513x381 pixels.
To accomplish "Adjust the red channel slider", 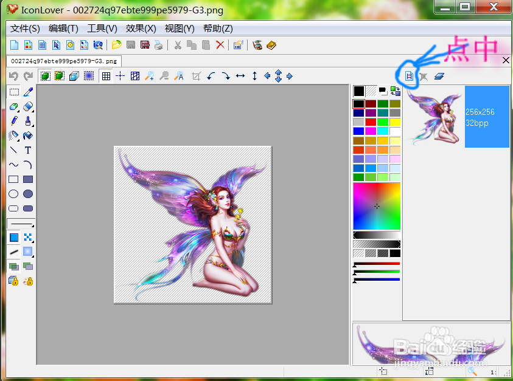I will point(377,264).
